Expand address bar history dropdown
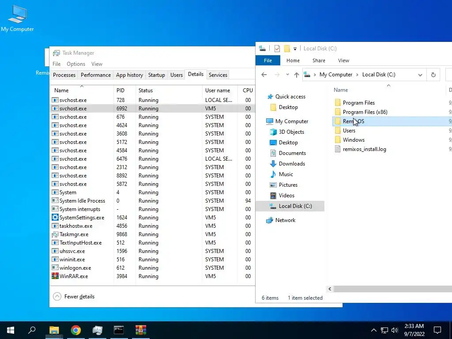452x339 pixels. [x=420, y=75]
